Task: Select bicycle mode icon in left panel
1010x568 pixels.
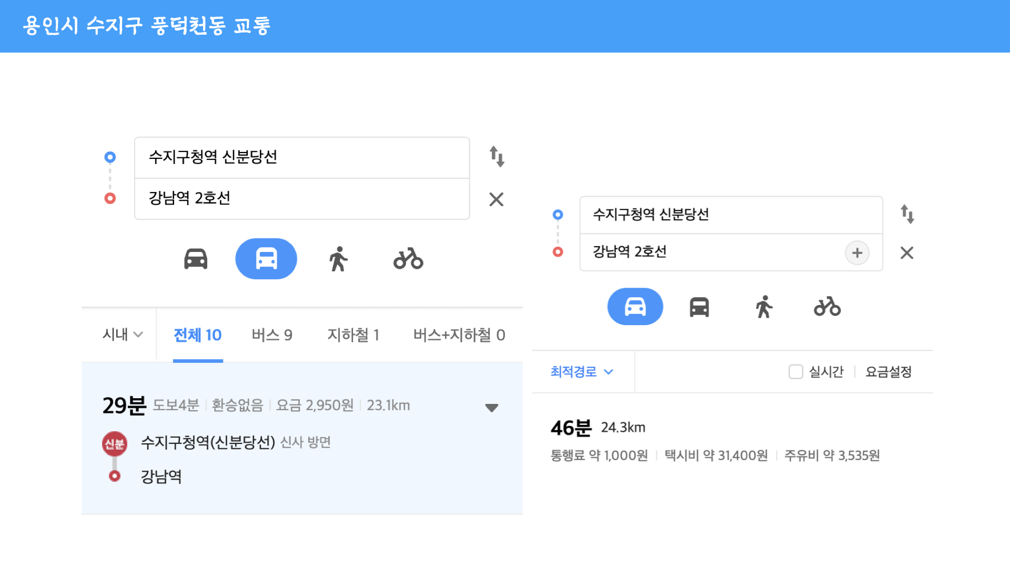Action: pyautogui.click(x=408, y=259)
